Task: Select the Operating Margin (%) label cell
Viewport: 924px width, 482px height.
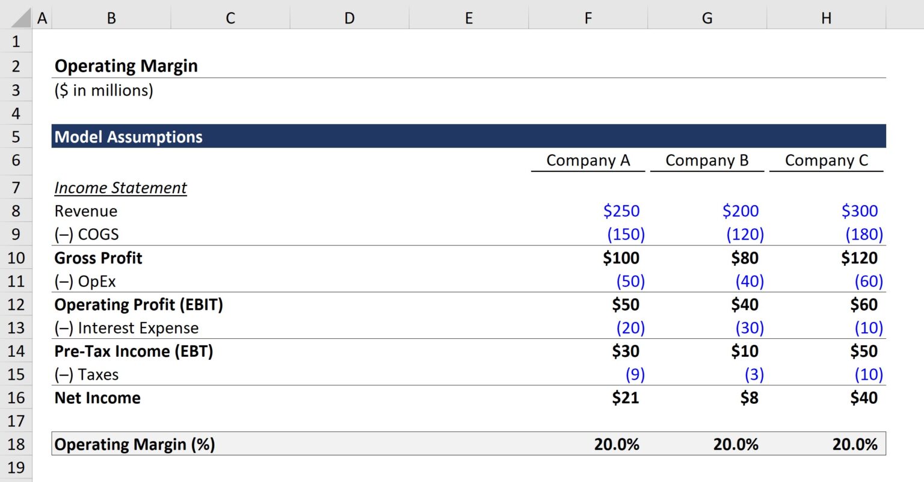Action: tap(135, 444)
